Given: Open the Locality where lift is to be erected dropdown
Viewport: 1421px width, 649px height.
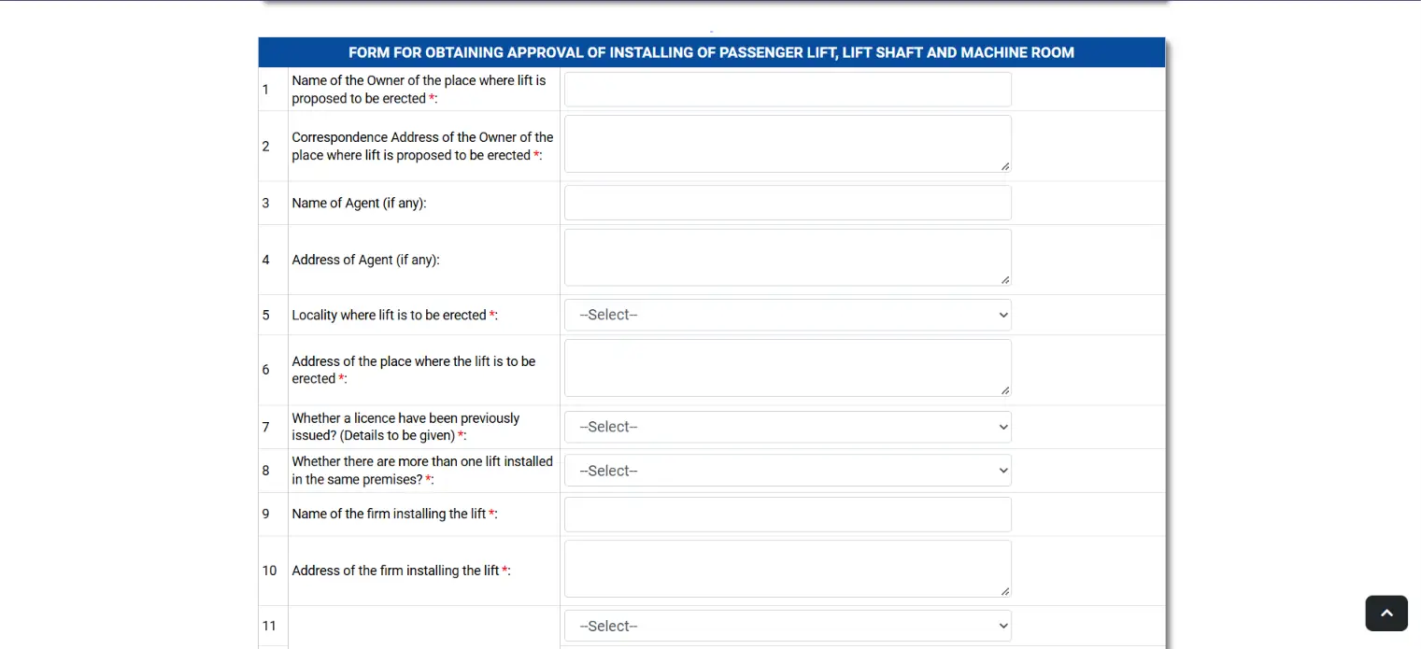Looking at the screenshot, I should tap(788, 315).
